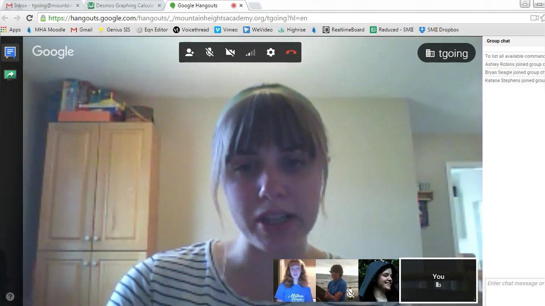Click the camera access icon in address bar
The image size is (545, 306).
click(x=535, y=18)
